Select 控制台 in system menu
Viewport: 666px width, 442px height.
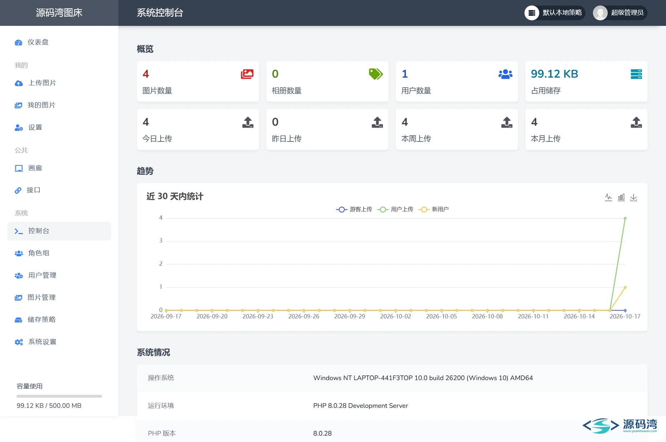59,231
